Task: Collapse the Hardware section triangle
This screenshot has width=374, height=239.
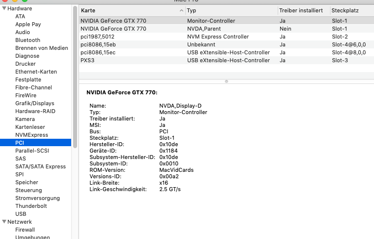Action: (x=4, y=8)
